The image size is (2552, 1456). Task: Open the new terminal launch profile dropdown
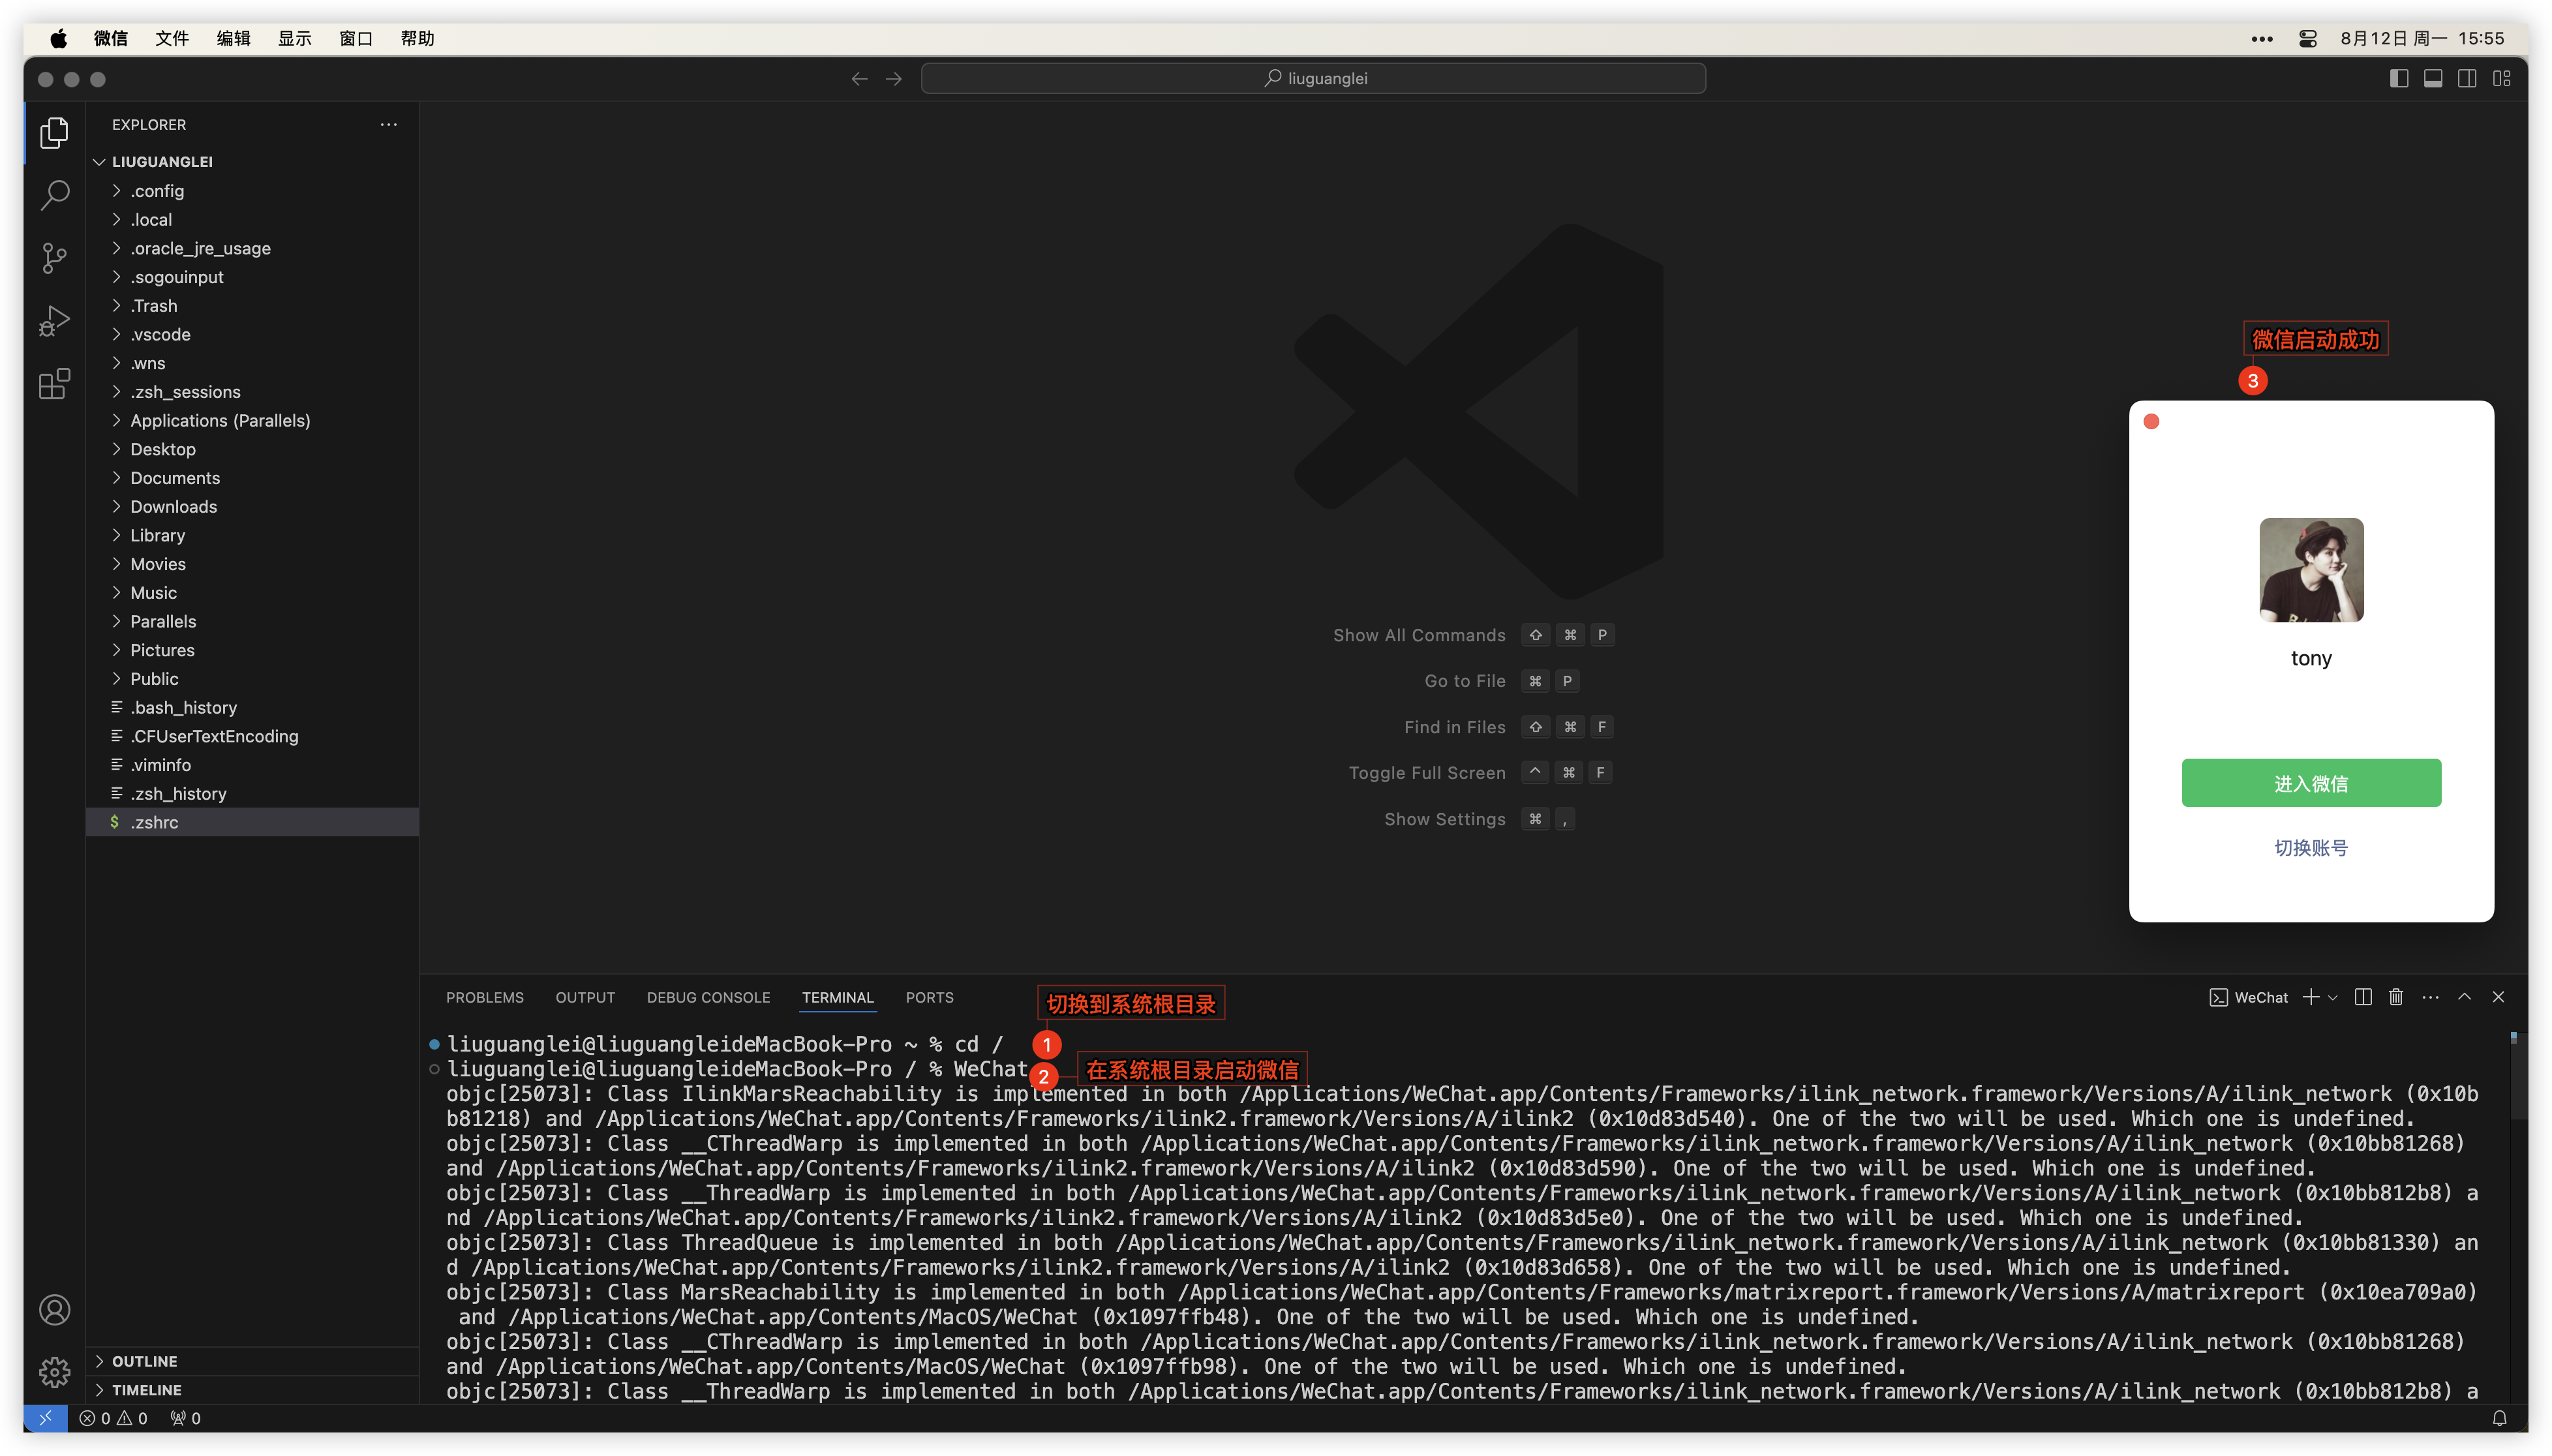pos(2332,997)
